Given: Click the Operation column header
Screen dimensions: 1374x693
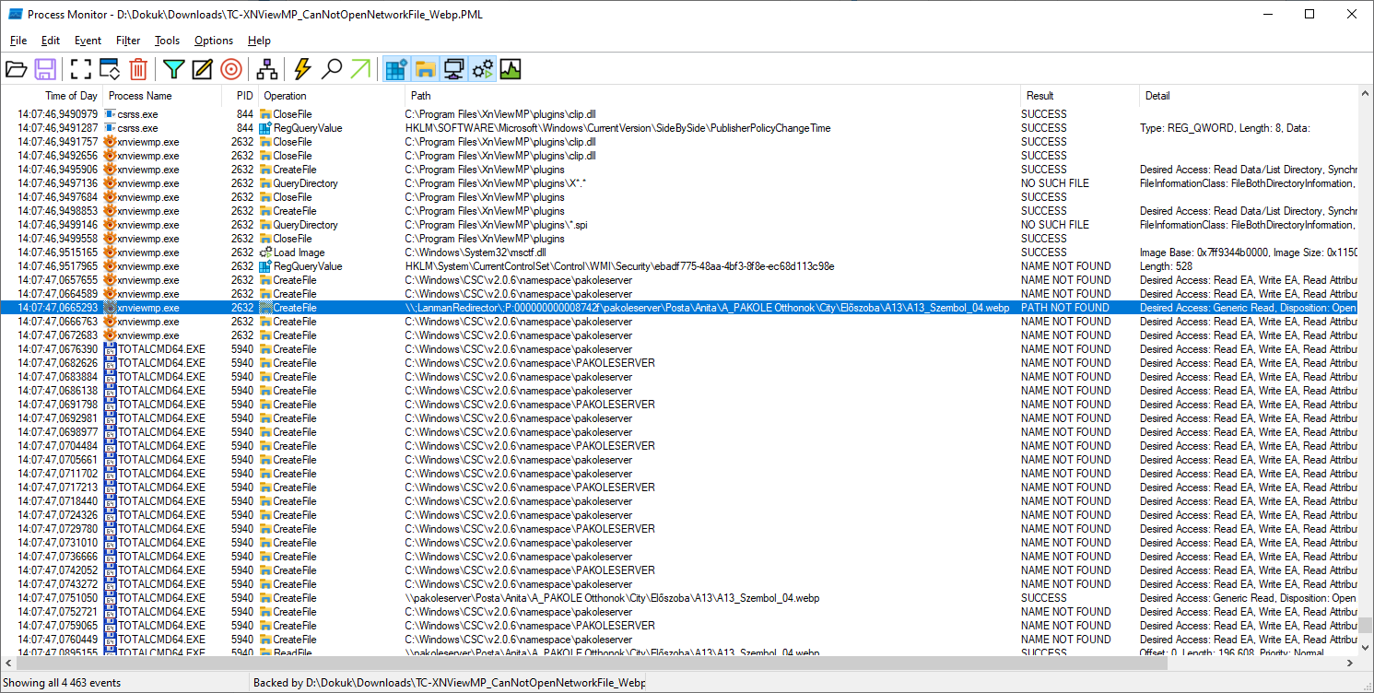Looking at the screenshot, I should point(332,96).
